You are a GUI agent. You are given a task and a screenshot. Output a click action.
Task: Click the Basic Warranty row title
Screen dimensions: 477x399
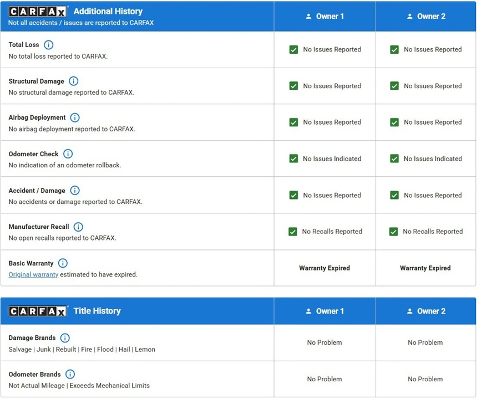(x=31, y=263)
